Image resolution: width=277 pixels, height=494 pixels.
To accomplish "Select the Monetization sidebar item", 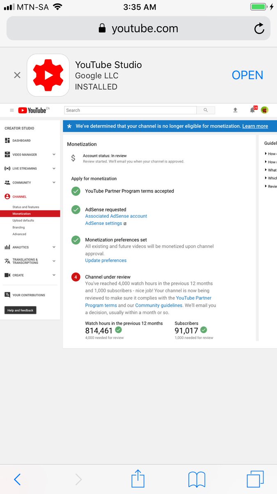I will click(x=30, y=214).
